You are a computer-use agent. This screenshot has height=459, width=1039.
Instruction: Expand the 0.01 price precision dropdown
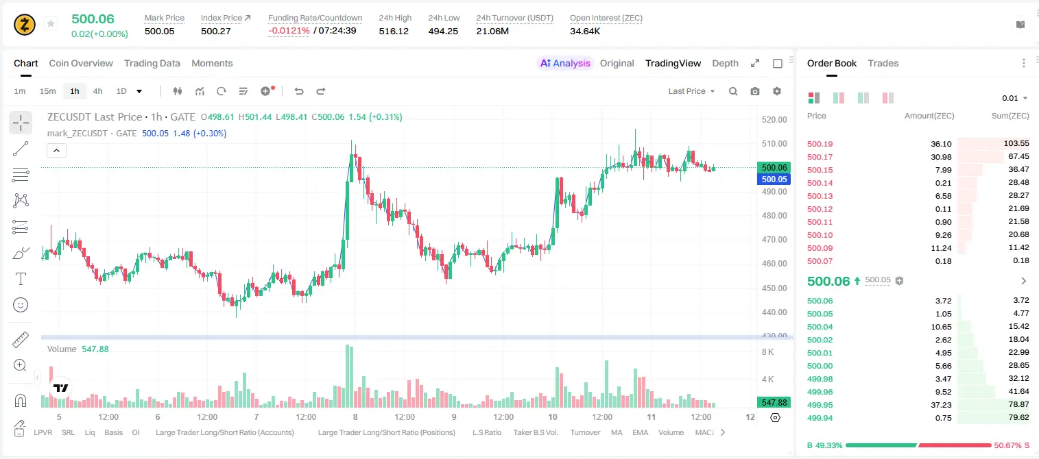click(1015, 98)
